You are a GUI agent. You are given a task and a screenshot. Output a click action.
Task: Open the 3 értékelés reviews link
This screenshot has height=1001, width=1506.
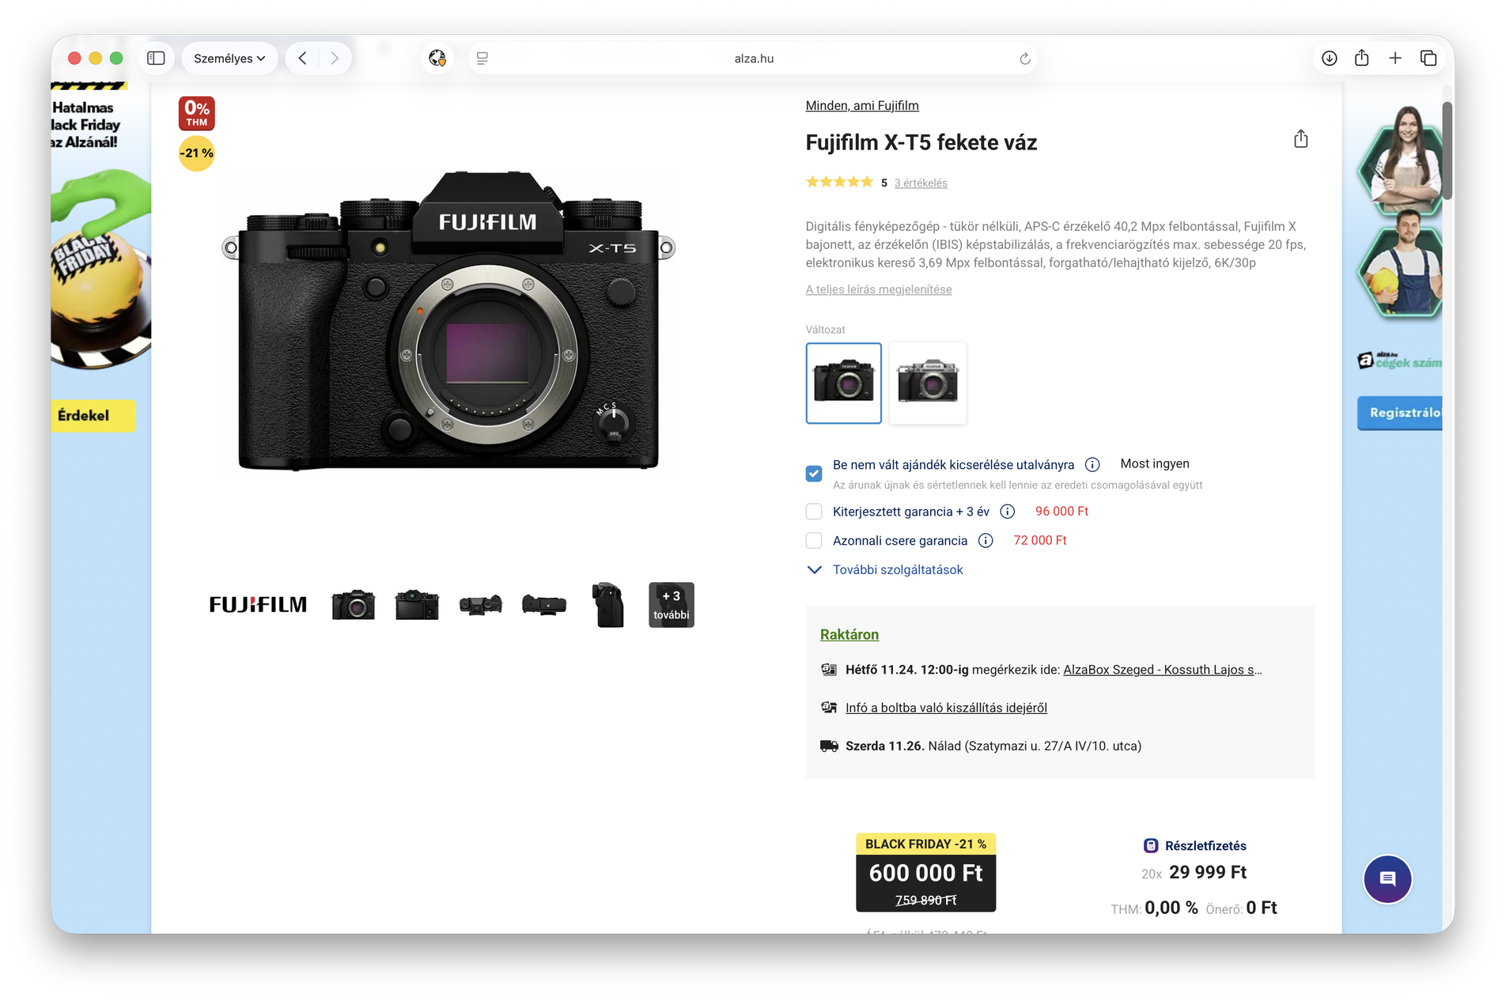point(921,183)
